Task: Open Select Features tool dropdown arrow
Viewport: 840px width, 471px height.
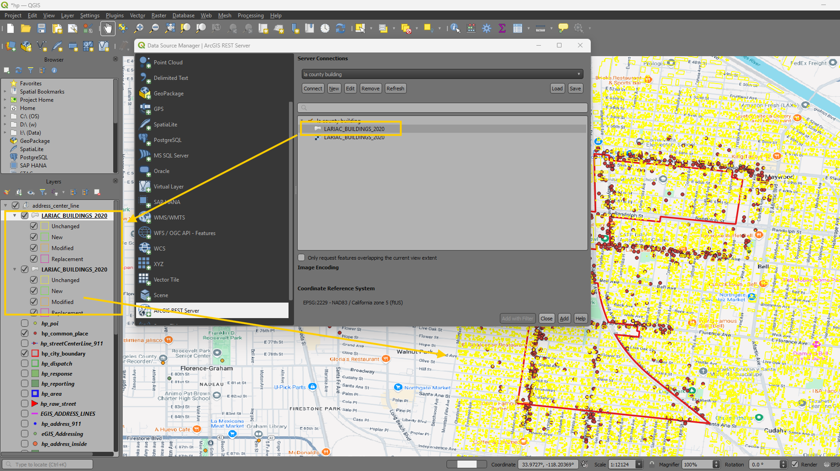Action: click(371, 28)
